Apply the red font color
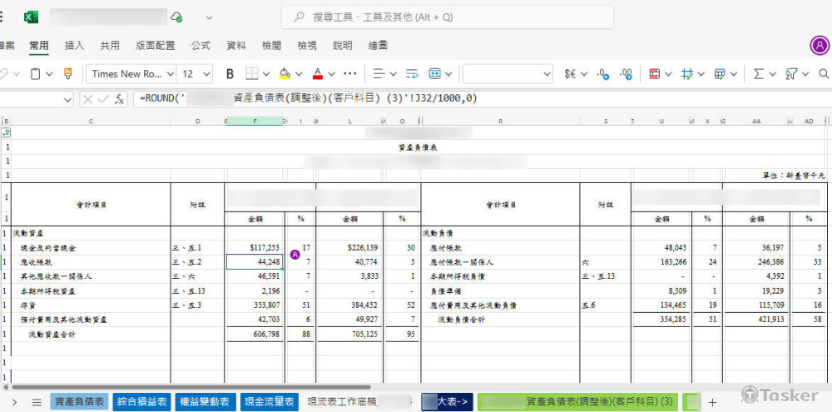The image size is (832, 412). click(x=318, y=74)
